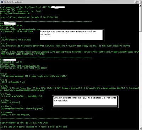
Task: Click the '220 Welcome message 530' banner
Action: (34, 76)
